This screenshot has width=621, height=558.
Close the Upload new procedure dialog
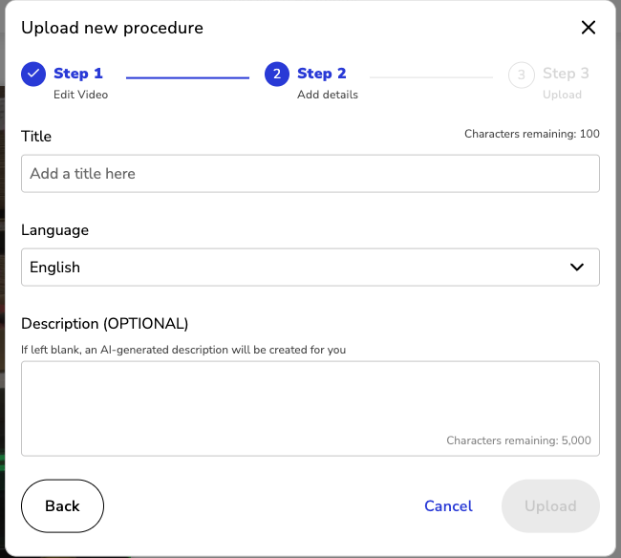coord(589,28)
